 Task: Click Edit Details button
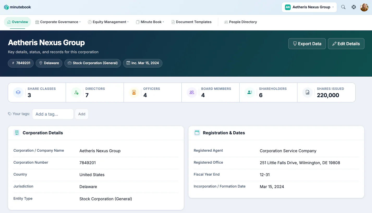click(346, 44)
